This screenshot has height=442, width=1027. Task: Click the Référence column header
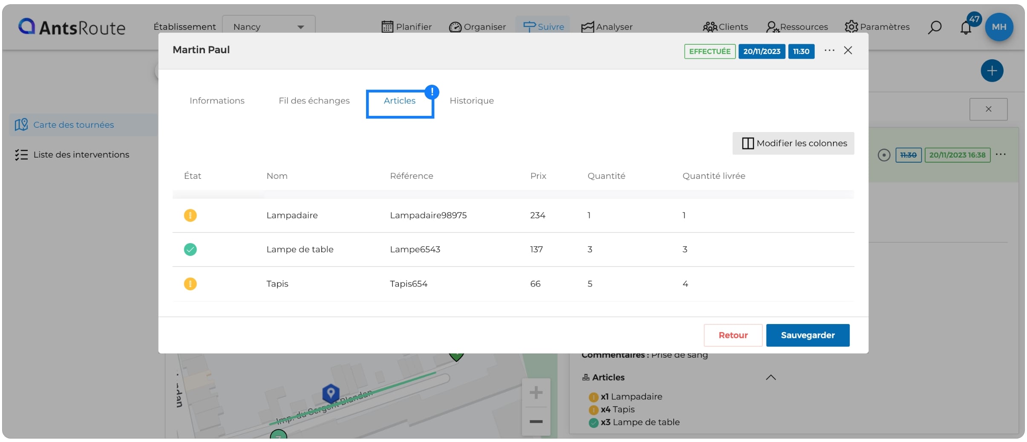click(411, 176)
